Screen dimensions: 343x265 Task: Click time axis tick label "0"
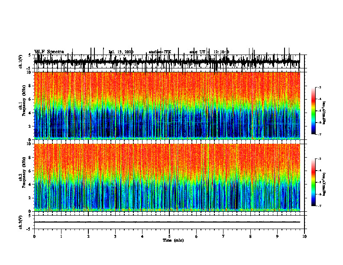pos(34,236)
